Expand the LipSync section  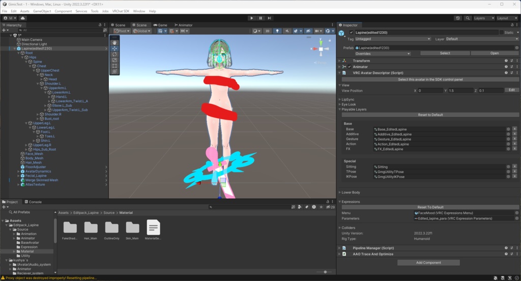click(x=339, y=99)
